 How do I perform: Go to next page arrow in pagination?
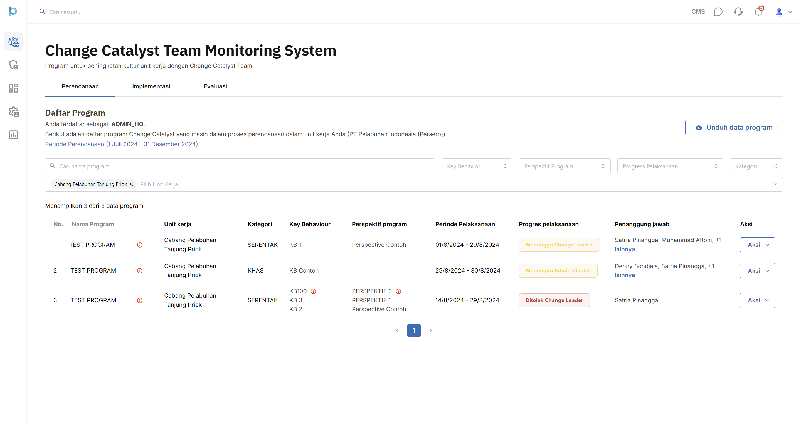point(430,330)
